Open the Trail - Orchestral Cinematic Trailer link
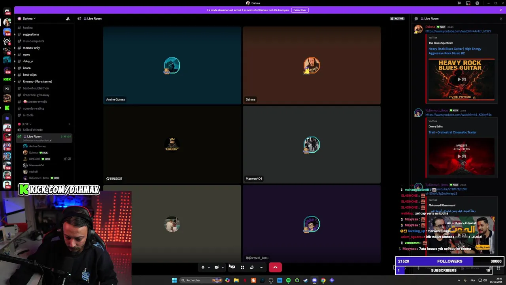This screenshot has height=285, width=506. tap(453, 132)
